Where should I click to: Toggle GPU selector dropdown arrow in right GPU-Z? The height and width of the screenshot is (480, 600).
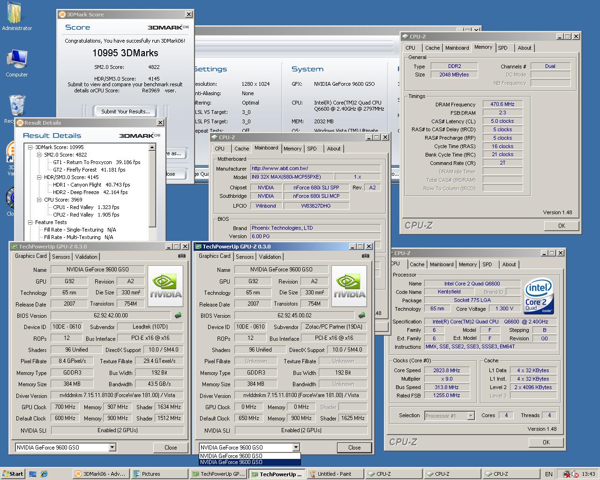[x=296, y=447]
